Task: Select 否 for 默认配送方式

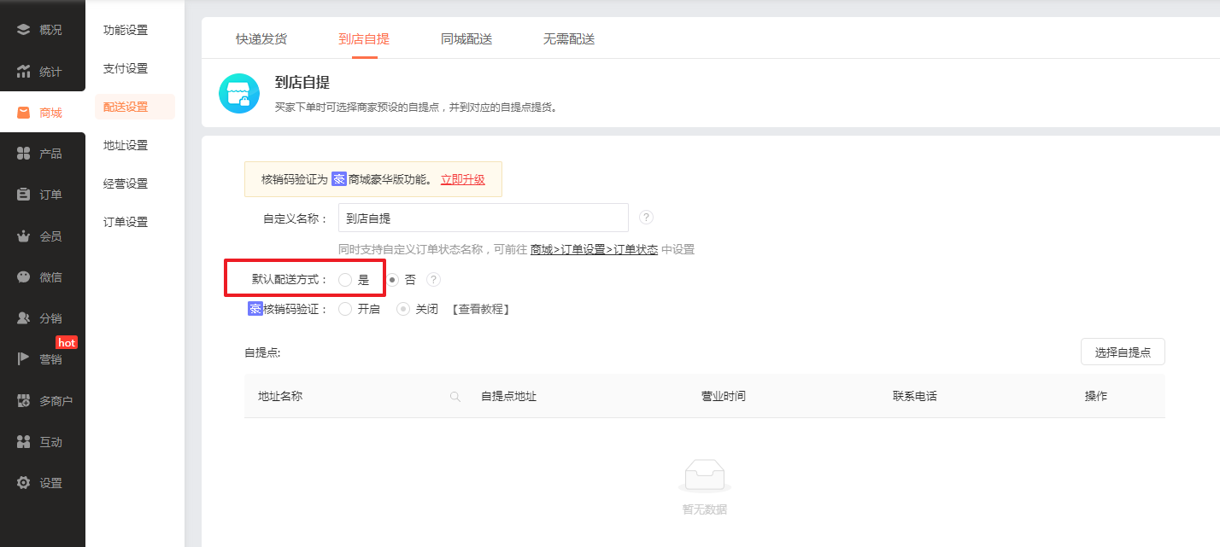Action: tap(393, 280)
